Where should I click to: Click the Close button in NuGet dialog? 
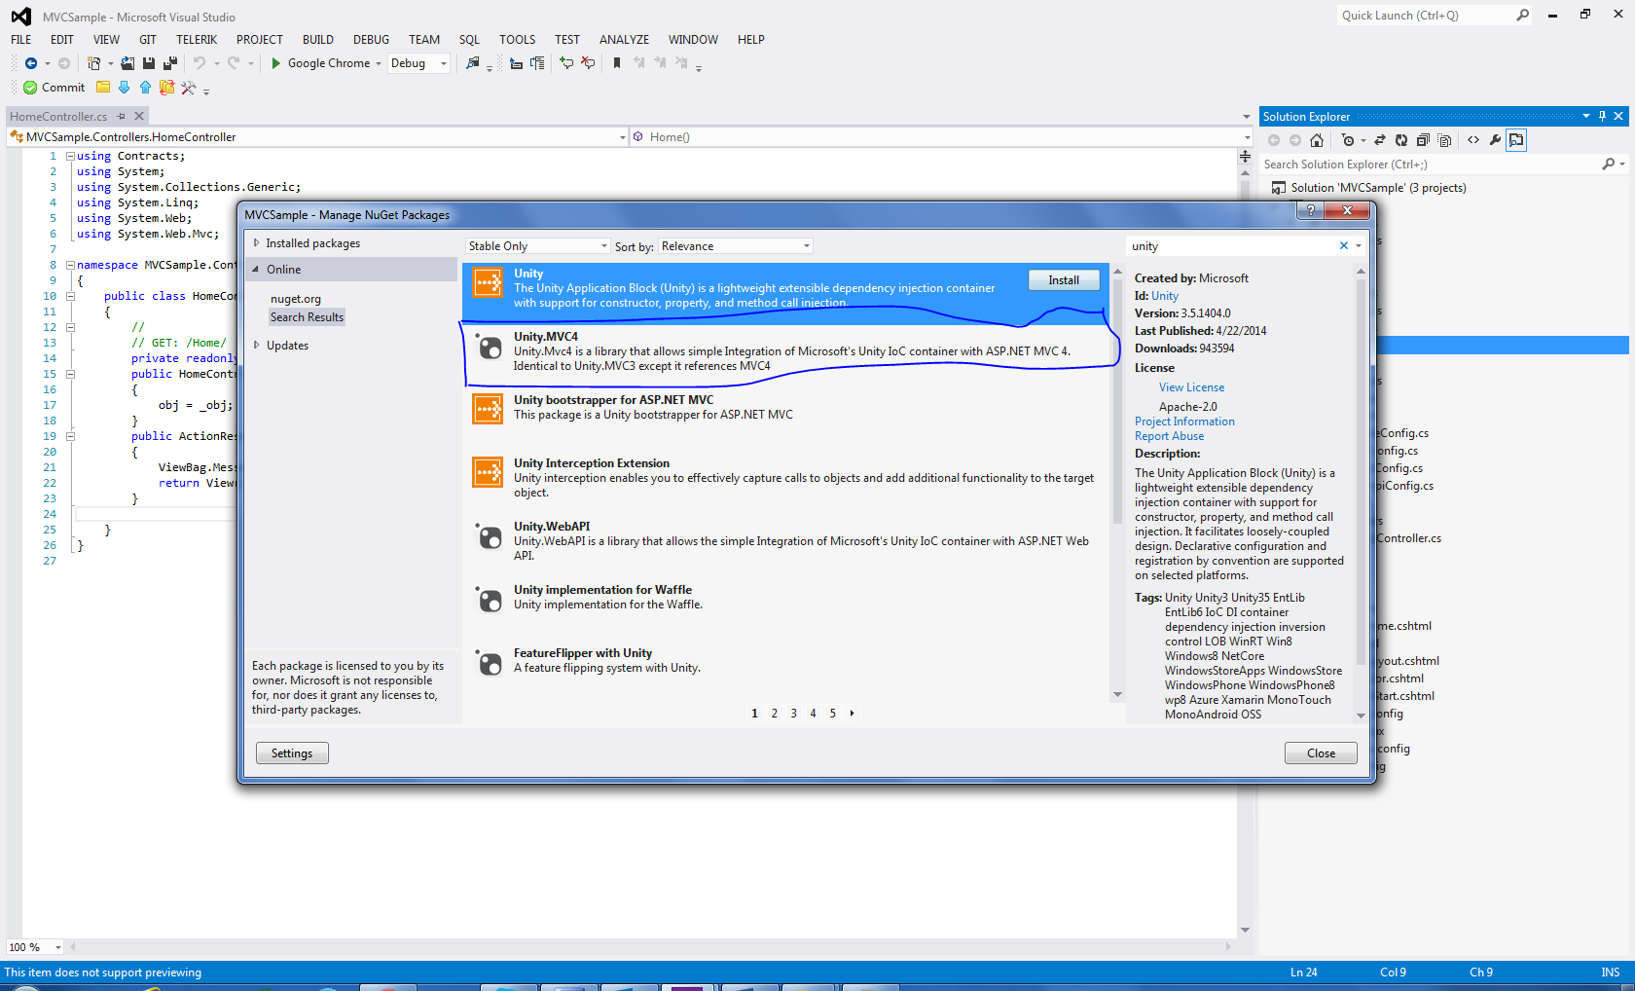coord(1321,753)
